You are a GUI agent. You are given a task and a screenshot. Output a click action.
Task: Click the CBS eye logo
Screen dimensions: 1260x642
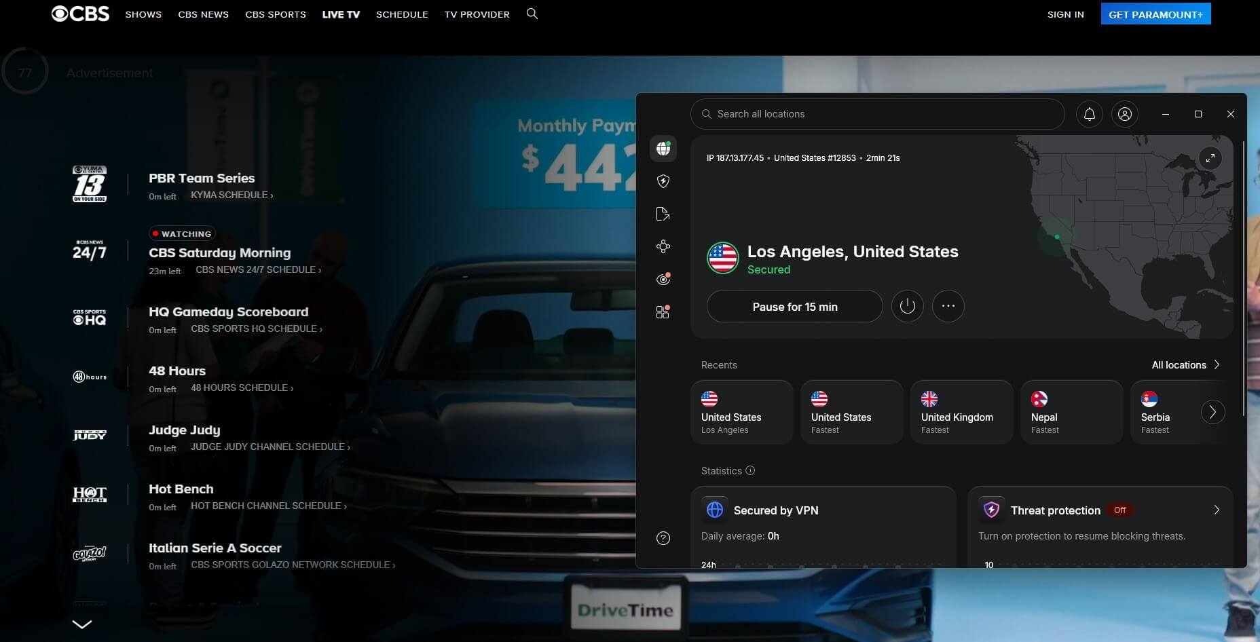pyautogui.click(x=80, y=14)
